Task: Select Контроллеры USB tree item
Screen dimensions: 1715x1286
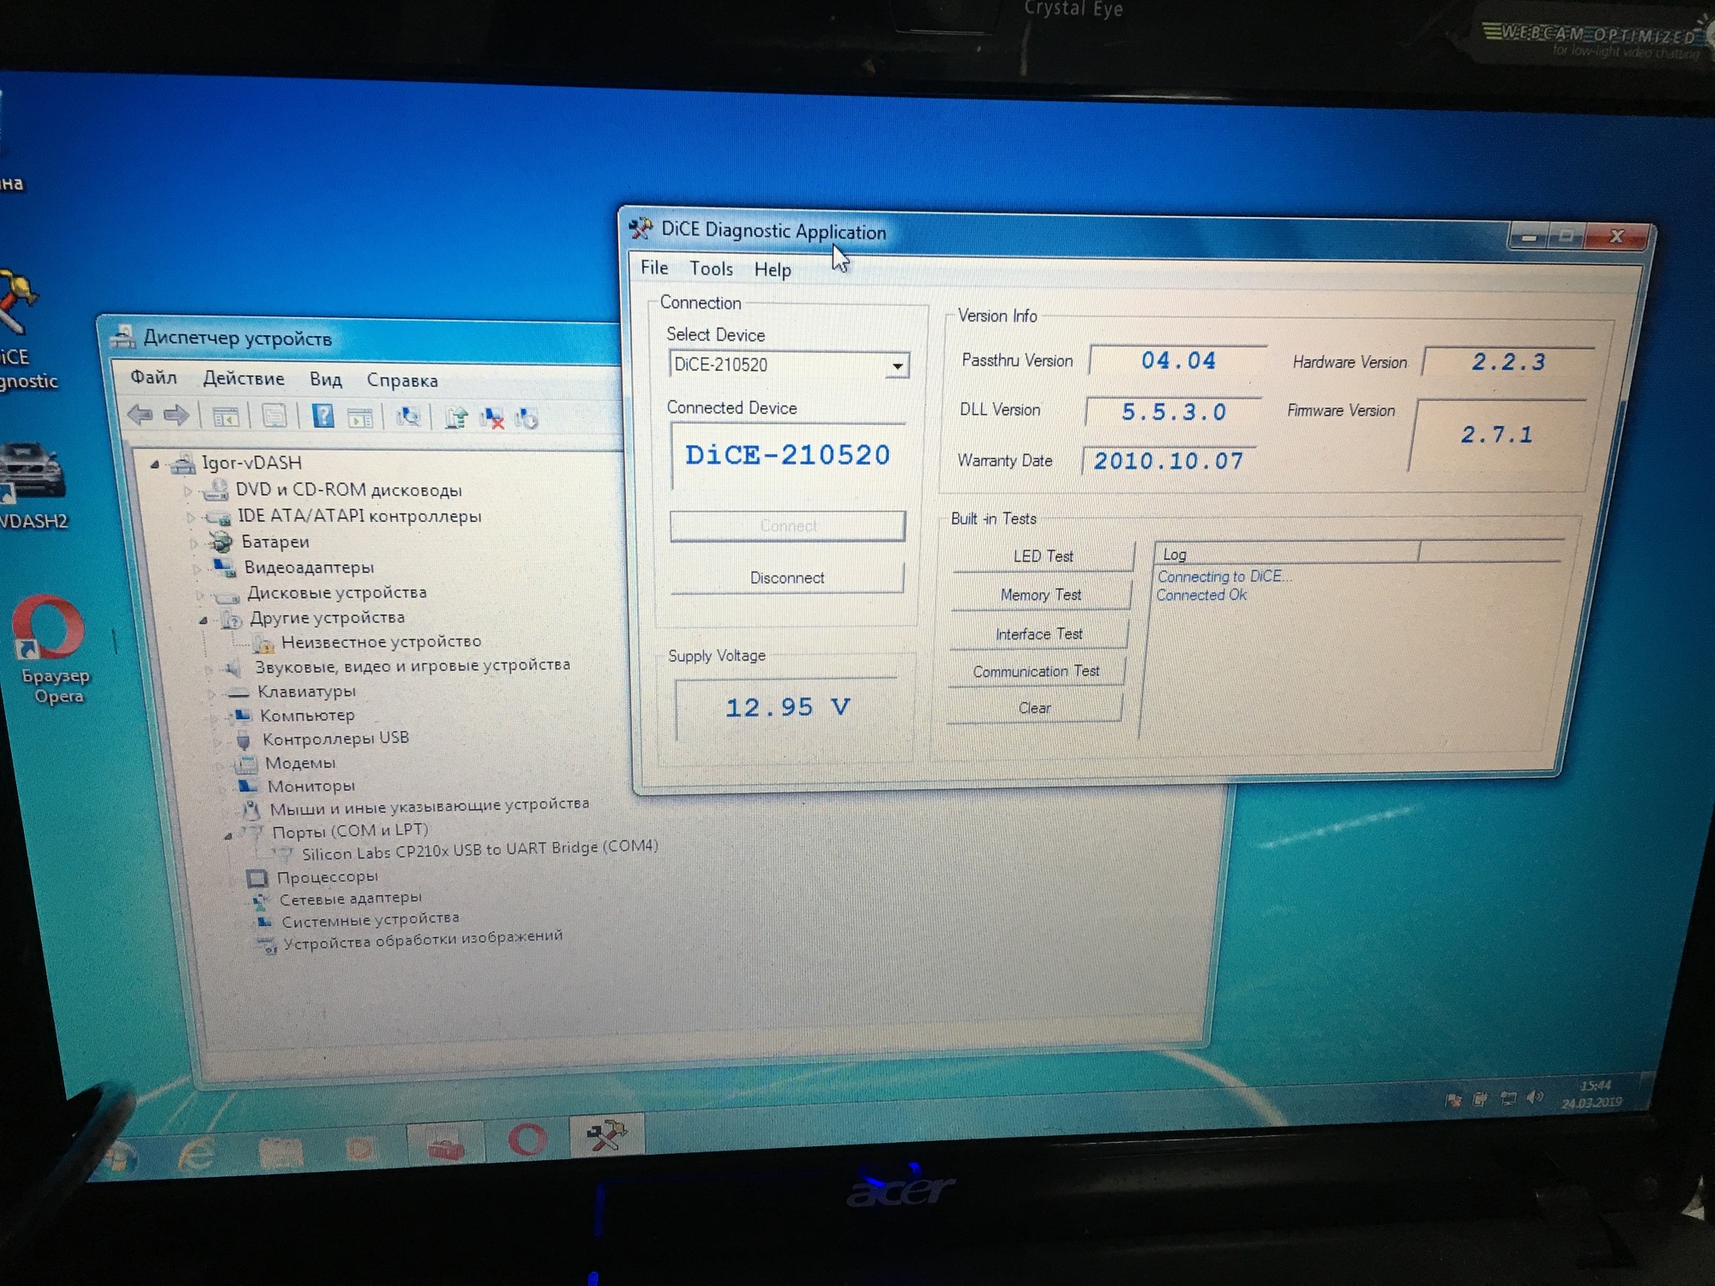Action: click(335, 738)
